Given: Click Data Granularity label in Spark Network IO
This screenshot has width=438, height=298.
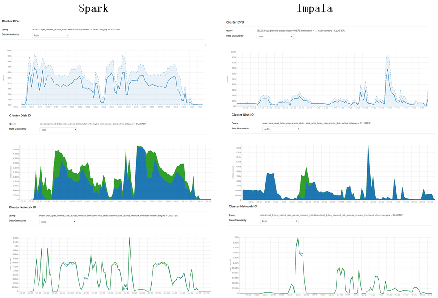Looking at the screenshot, I should click(x=17, y=221).
